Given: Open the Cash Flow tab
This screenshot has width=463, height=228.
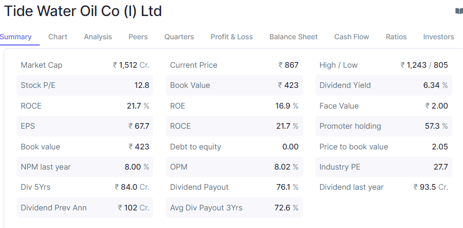Looking at the screenshot, I should click(352, 37).
